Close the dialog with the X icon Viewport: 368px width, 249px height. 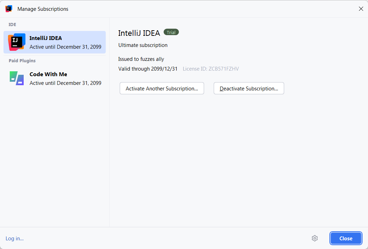point(361,9)
